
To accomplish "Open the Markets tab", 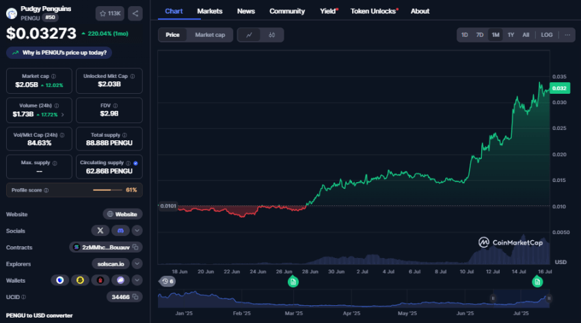I will tap(210, 11).
